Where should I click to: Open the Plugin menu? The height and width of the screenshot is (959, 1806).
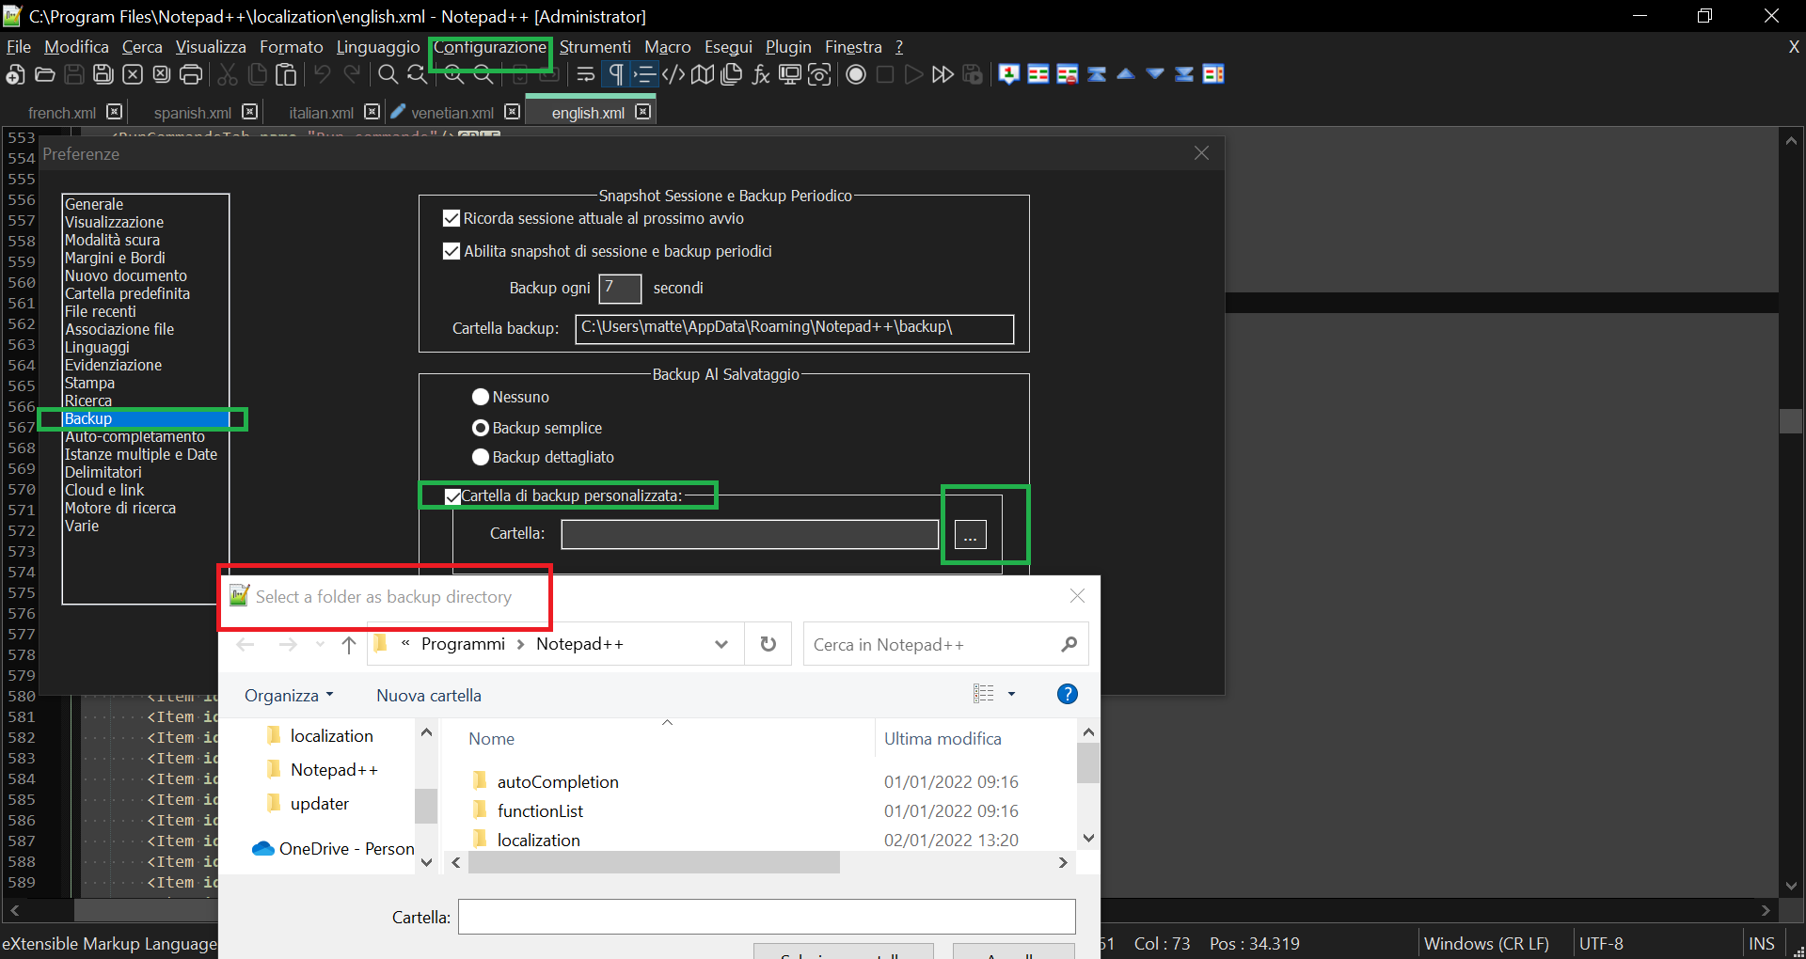[x=787, y=46]
